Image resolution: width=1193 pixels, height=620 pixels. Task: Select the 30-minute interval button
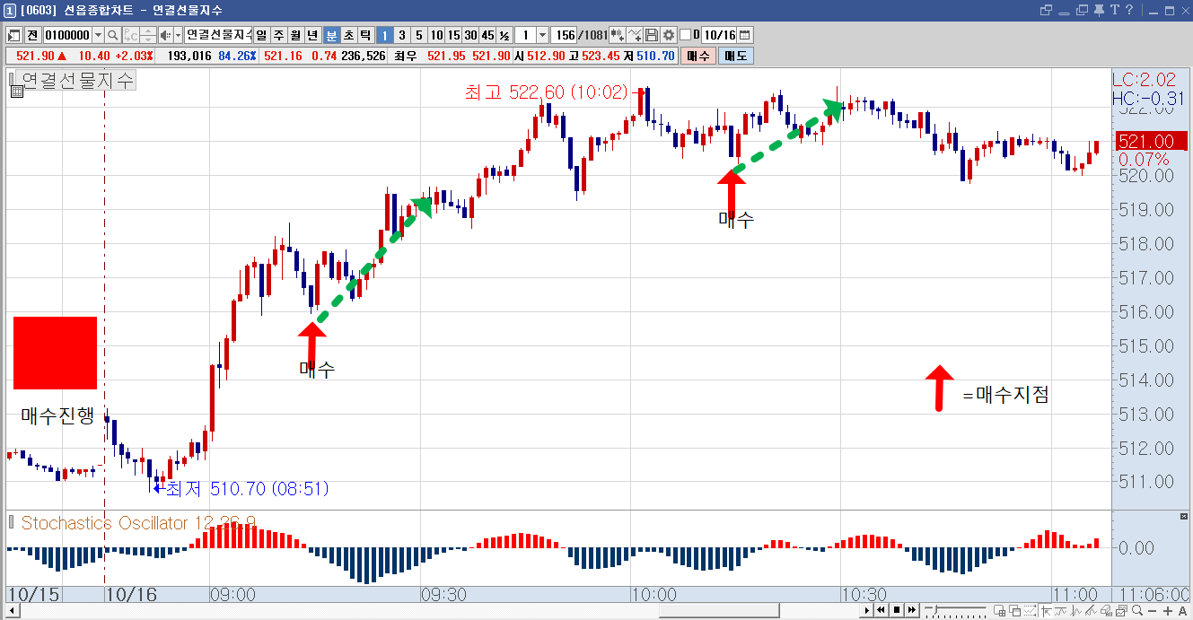pyautogui.click(x=469, y=35)
